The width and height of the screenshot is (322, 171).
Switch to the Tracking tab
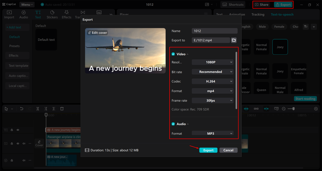(258, 14)
